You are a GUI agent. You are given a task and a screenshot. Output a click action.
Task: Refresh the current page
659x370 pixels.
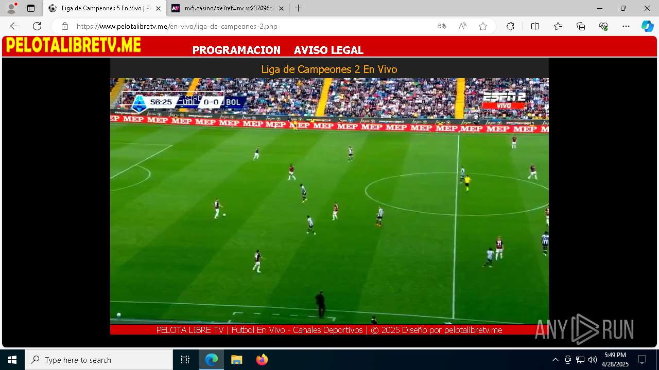tap(37, 26)
